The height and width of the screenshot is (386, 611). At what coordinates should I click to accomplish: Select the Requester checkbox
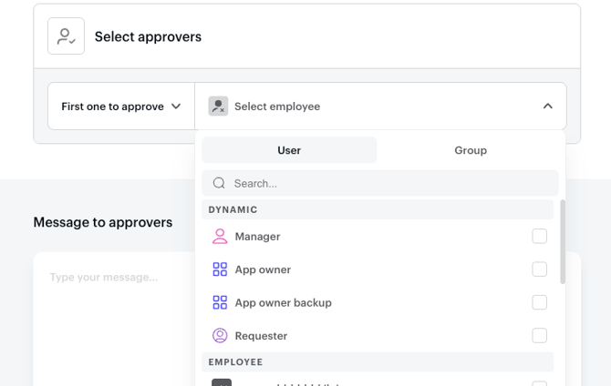[x=539, y=335]
